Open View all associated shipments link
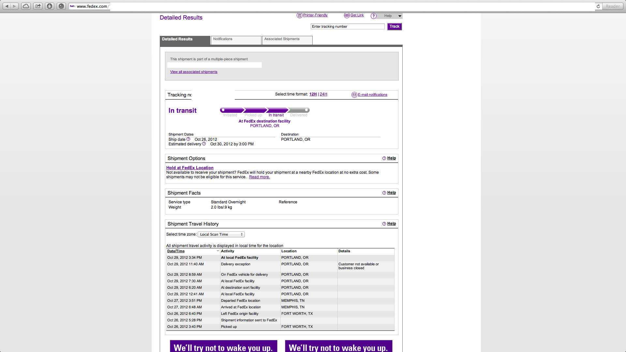Screen dimensions: 626x352 194,72
